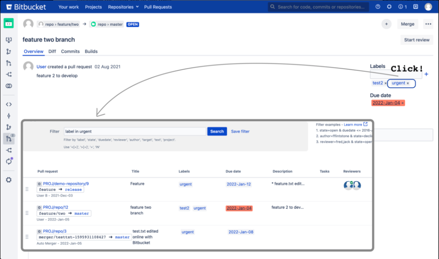439x259 pixels.
Task: Click the red 2022-Jan-04 due date in PROJ/repo/12 row
Action: (x=239, y=208)
